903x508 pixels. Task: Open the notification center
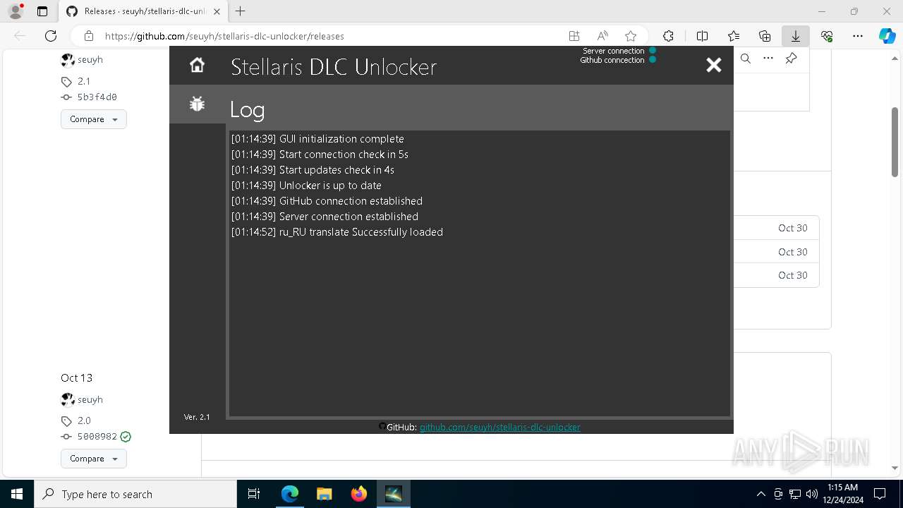coord(880,494)
